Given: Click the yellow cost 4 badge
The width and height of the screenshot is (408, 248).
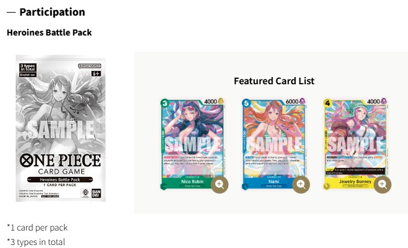Looking at the screenshot, I should click(x=328, y=102).
